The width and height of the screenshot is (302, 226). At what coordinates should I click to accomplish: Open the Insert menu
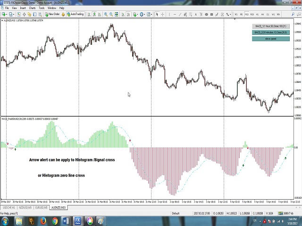[23, 8]
